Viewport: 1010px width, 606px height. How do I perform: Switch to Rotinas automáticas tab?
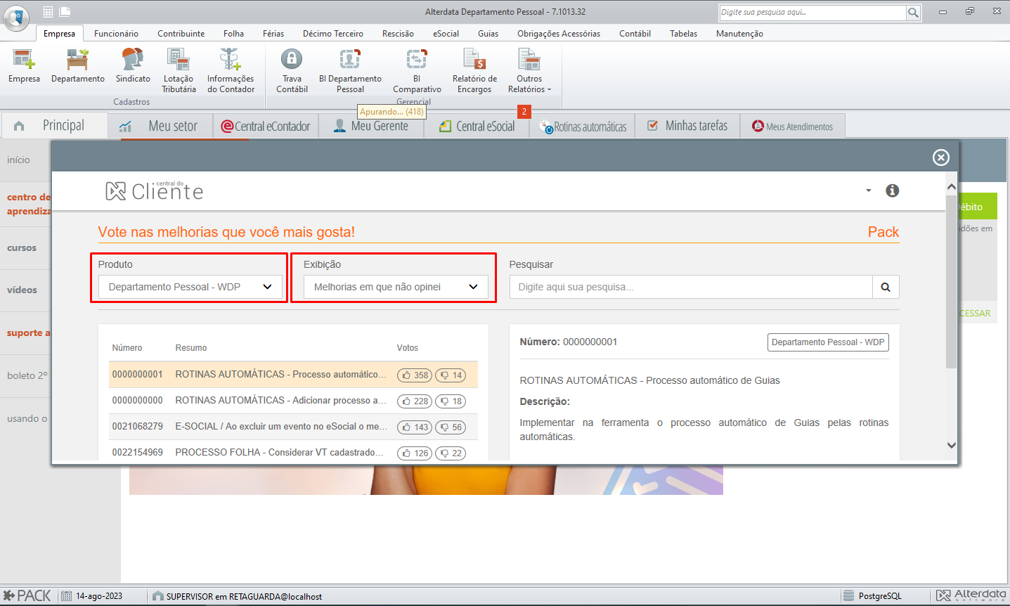pos(582,126)
